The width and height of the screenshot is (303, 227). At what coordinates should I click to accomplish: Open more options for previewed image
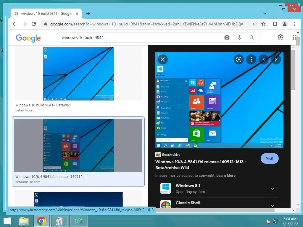(x=251, y=59)
